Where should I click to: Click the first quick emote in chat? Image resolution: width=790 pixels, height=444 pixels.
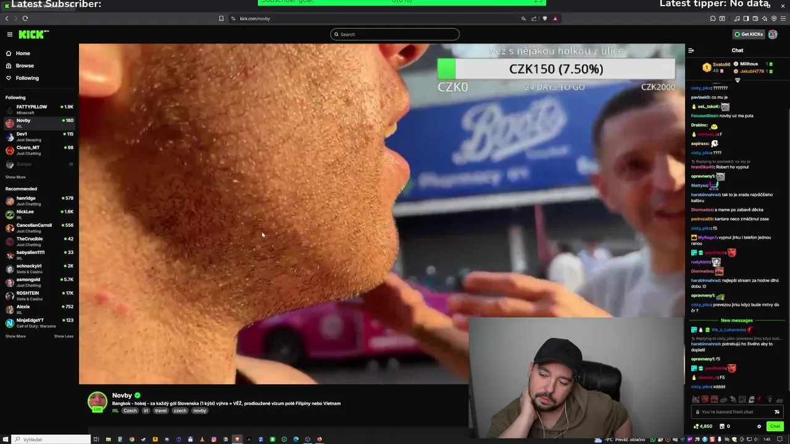[696, 400]
